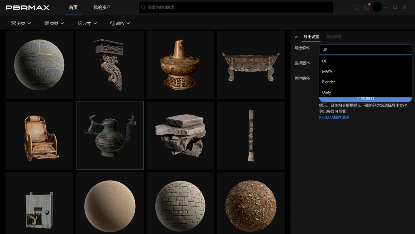This screenshot has height=234, width=415.
Task: Switch to the 导出参数 tab
Action: coord(334,37)
